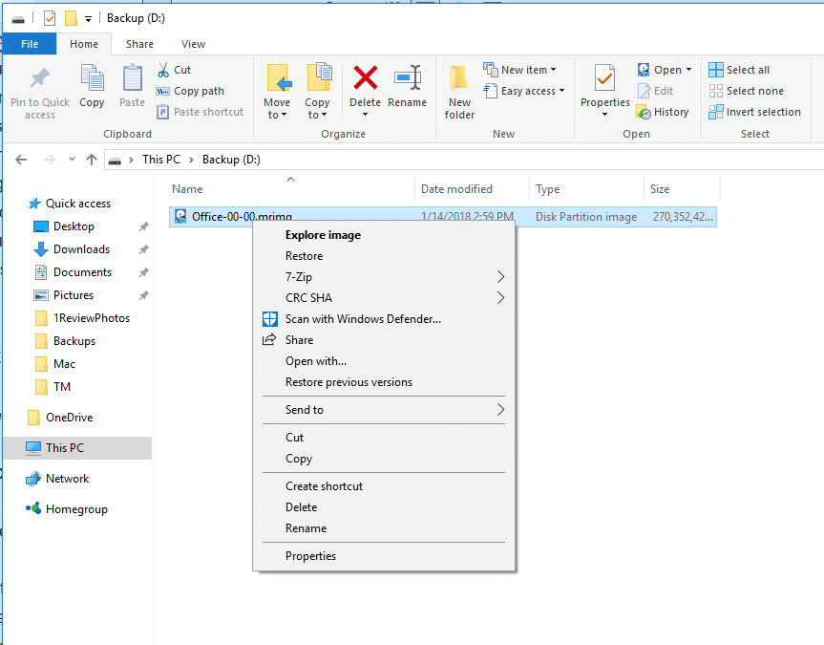Sort files by the Name column header
The width and height of the screenshot is (824, 645).
(x=187, y=188)
